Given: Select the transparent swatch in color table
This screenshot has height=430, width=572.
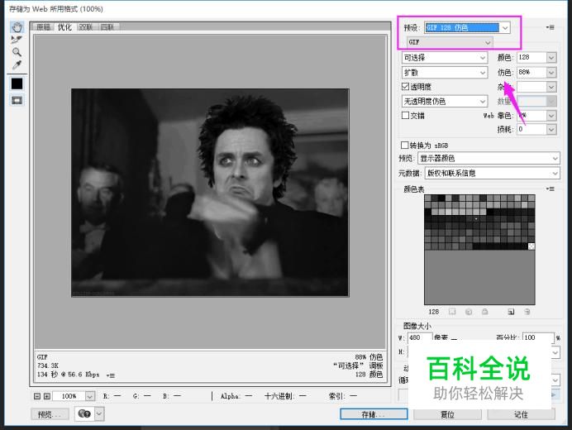Looking at the screenshot, I should tap(531, 246).
